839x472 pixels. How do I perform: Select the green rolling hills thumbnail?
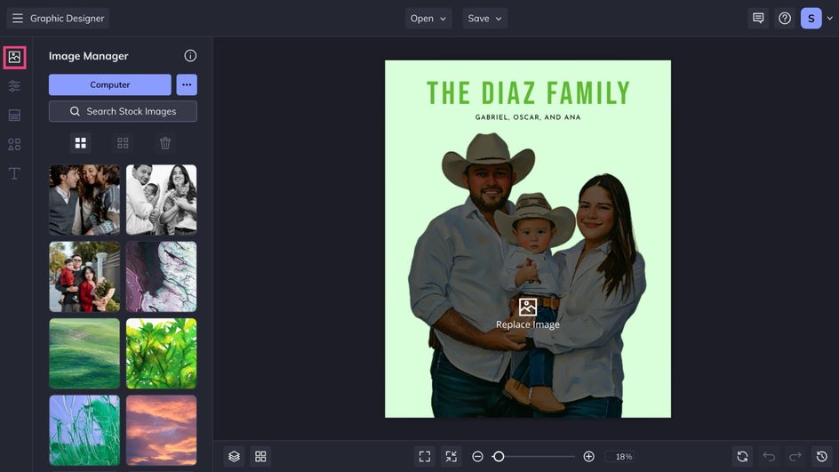[84, 353]
